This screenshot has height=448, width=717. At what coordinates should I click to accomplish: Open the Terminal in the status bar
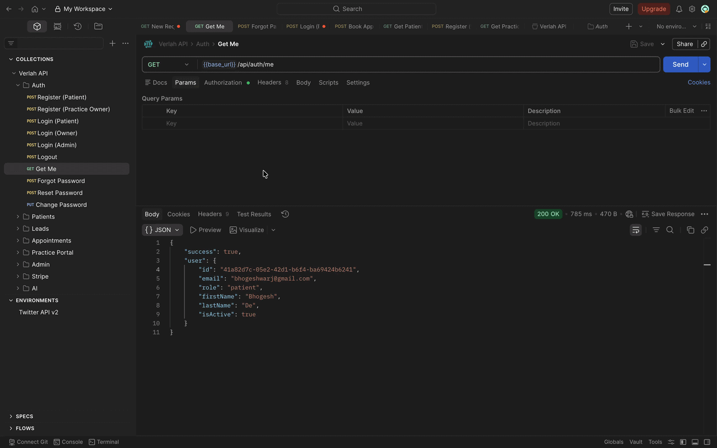[104, 442]
